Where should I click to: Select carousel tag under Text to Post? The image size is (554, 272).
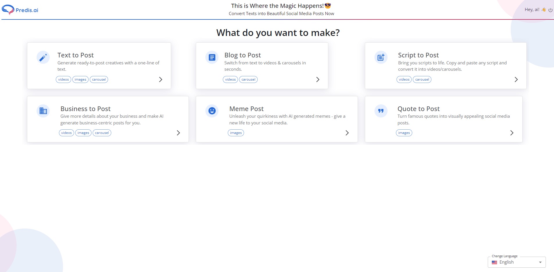(x=99, y=79)
